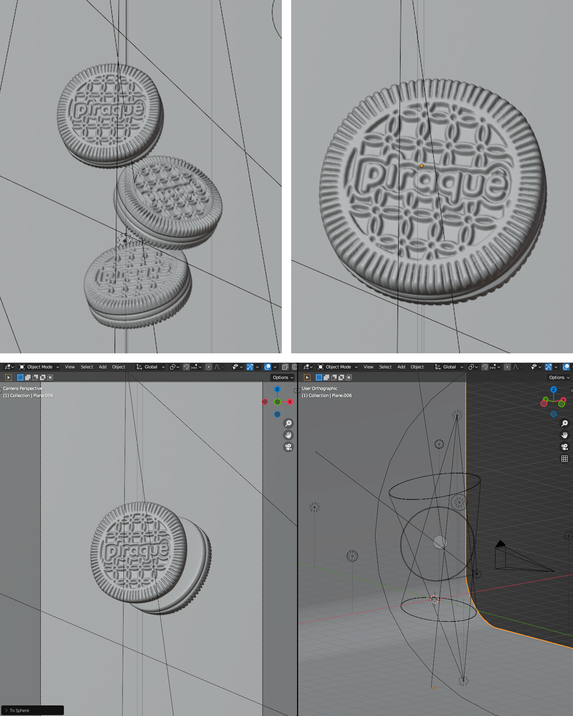Open Add menu in User Orthographic viewport
The image size is (573, 716).
401,367
